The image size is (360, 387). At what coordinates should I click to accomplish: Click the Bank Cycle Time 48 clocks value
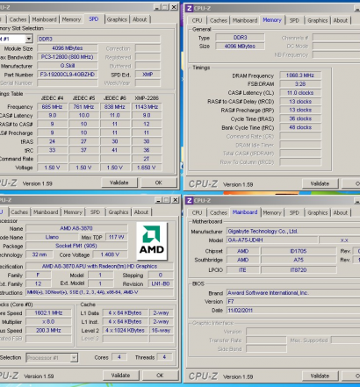tap(300, 127)
